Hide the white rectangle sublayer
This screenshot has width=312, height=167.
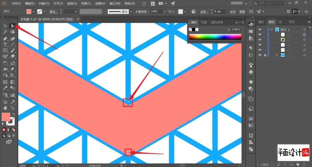coord(260,45)
